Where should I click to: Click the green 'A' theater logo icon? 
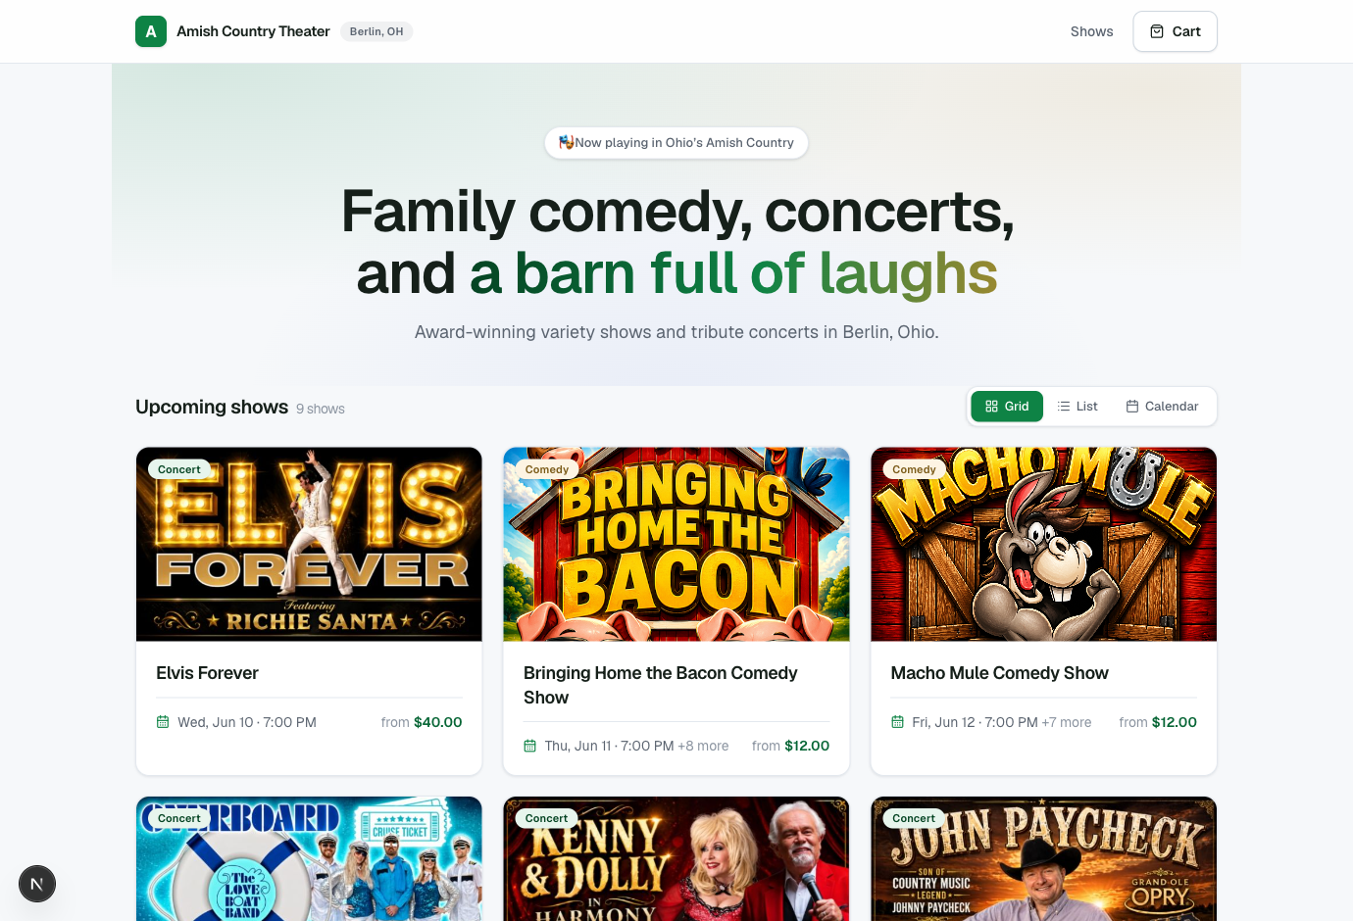point(151,31)
